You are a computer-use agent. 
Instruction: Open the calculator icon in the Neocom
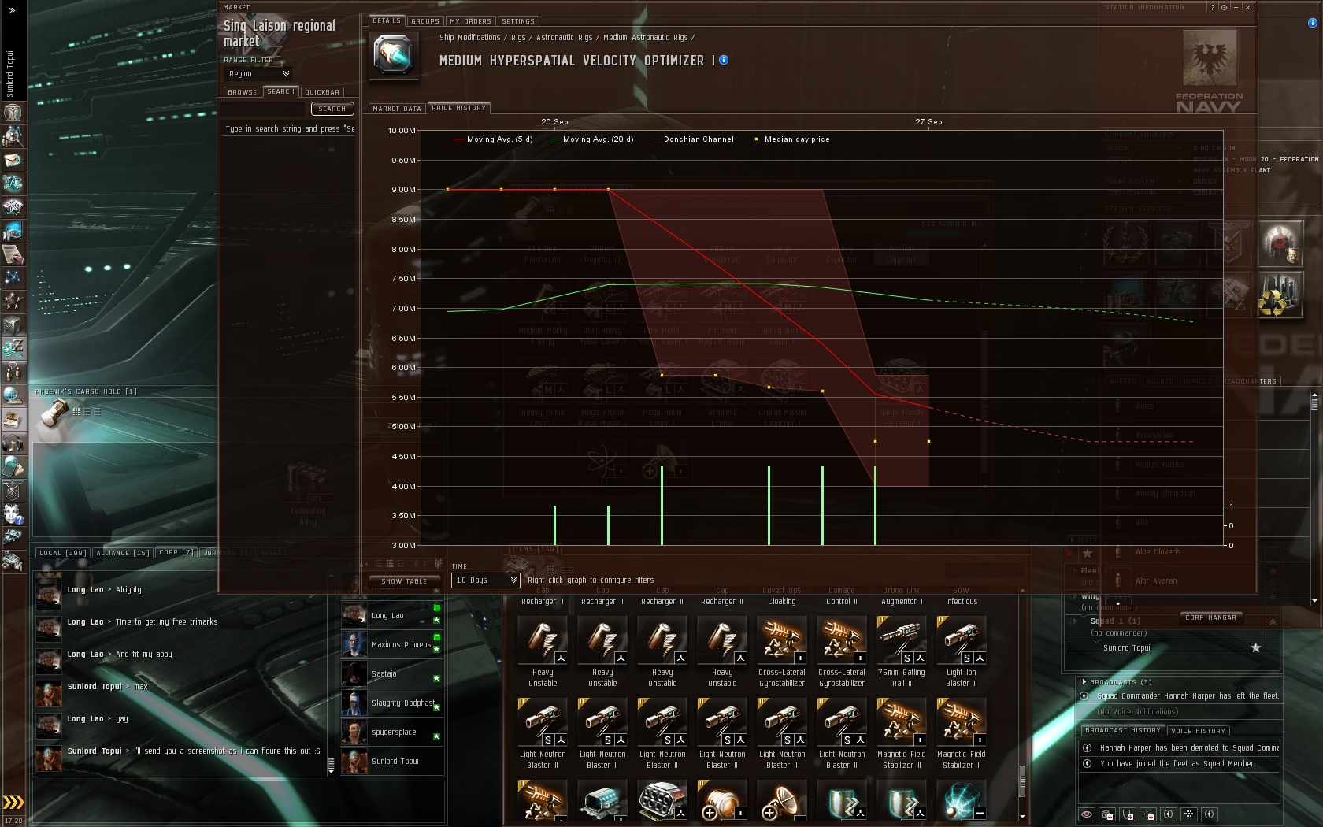point(13,466)
